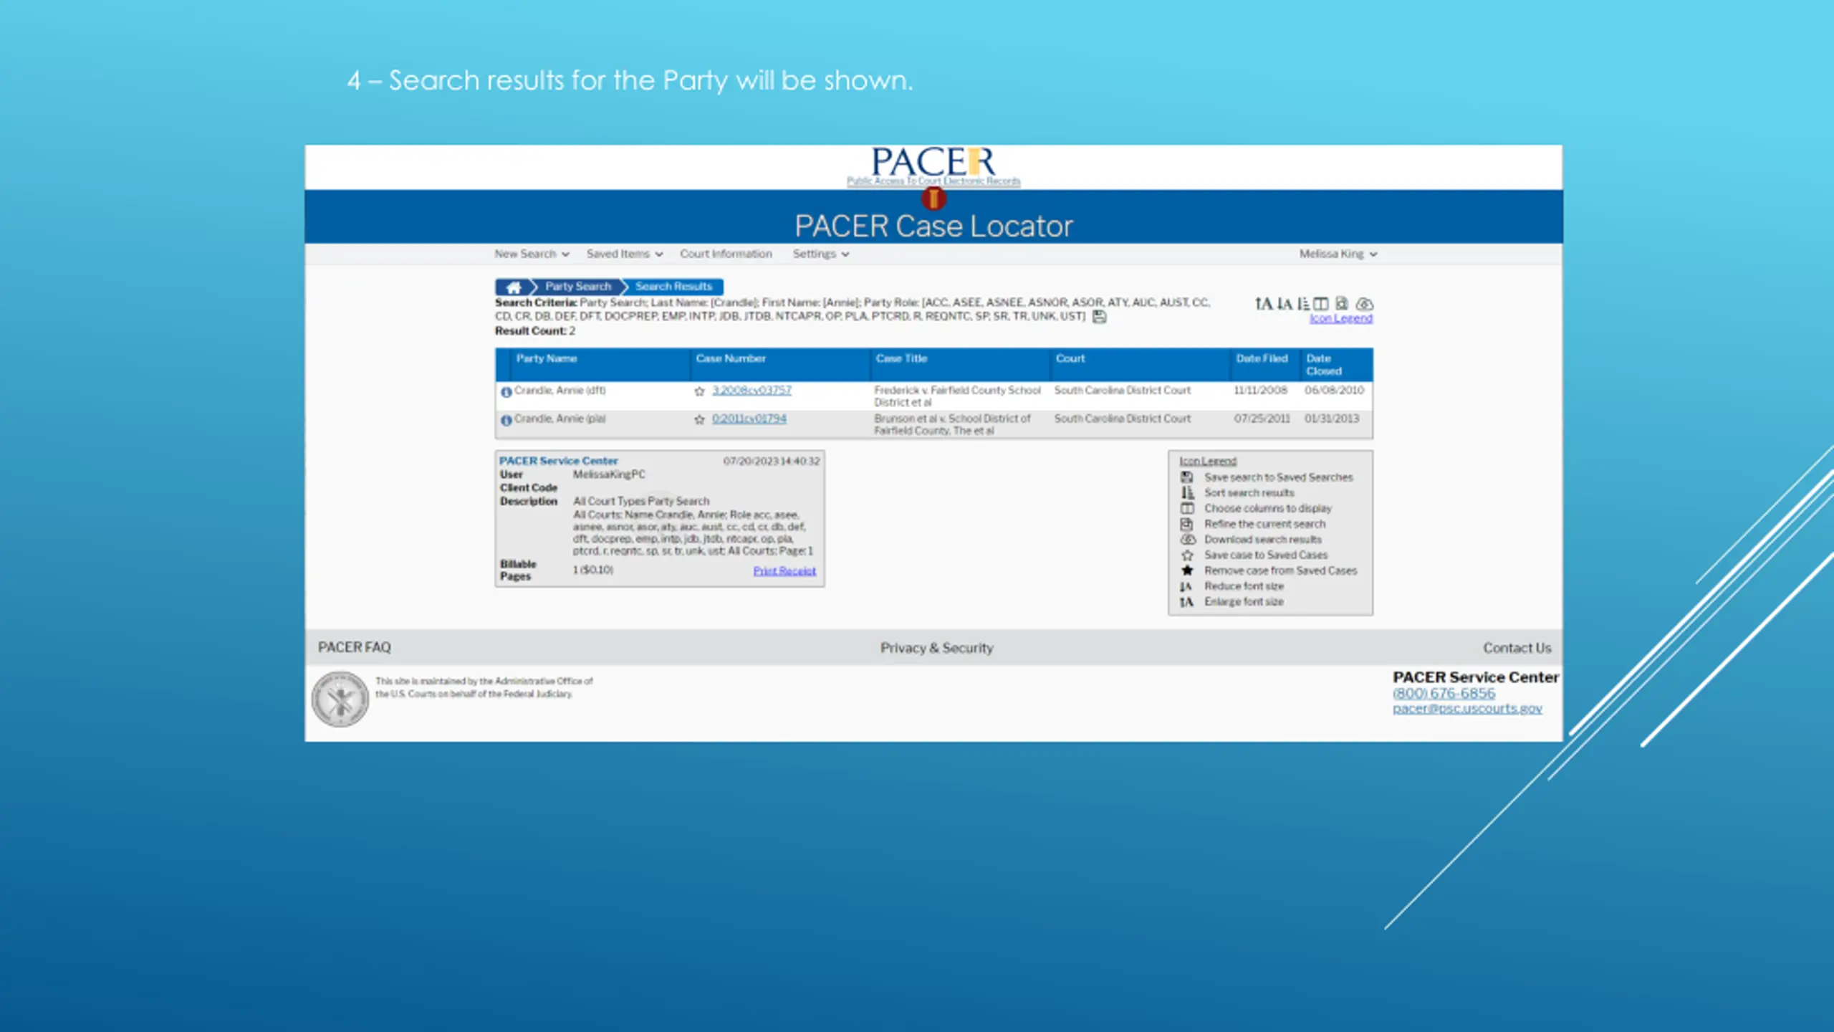The image size is (1834, 1032).
Task: Open Choose columns to display toolbar icon
Action: [1320, 304]
